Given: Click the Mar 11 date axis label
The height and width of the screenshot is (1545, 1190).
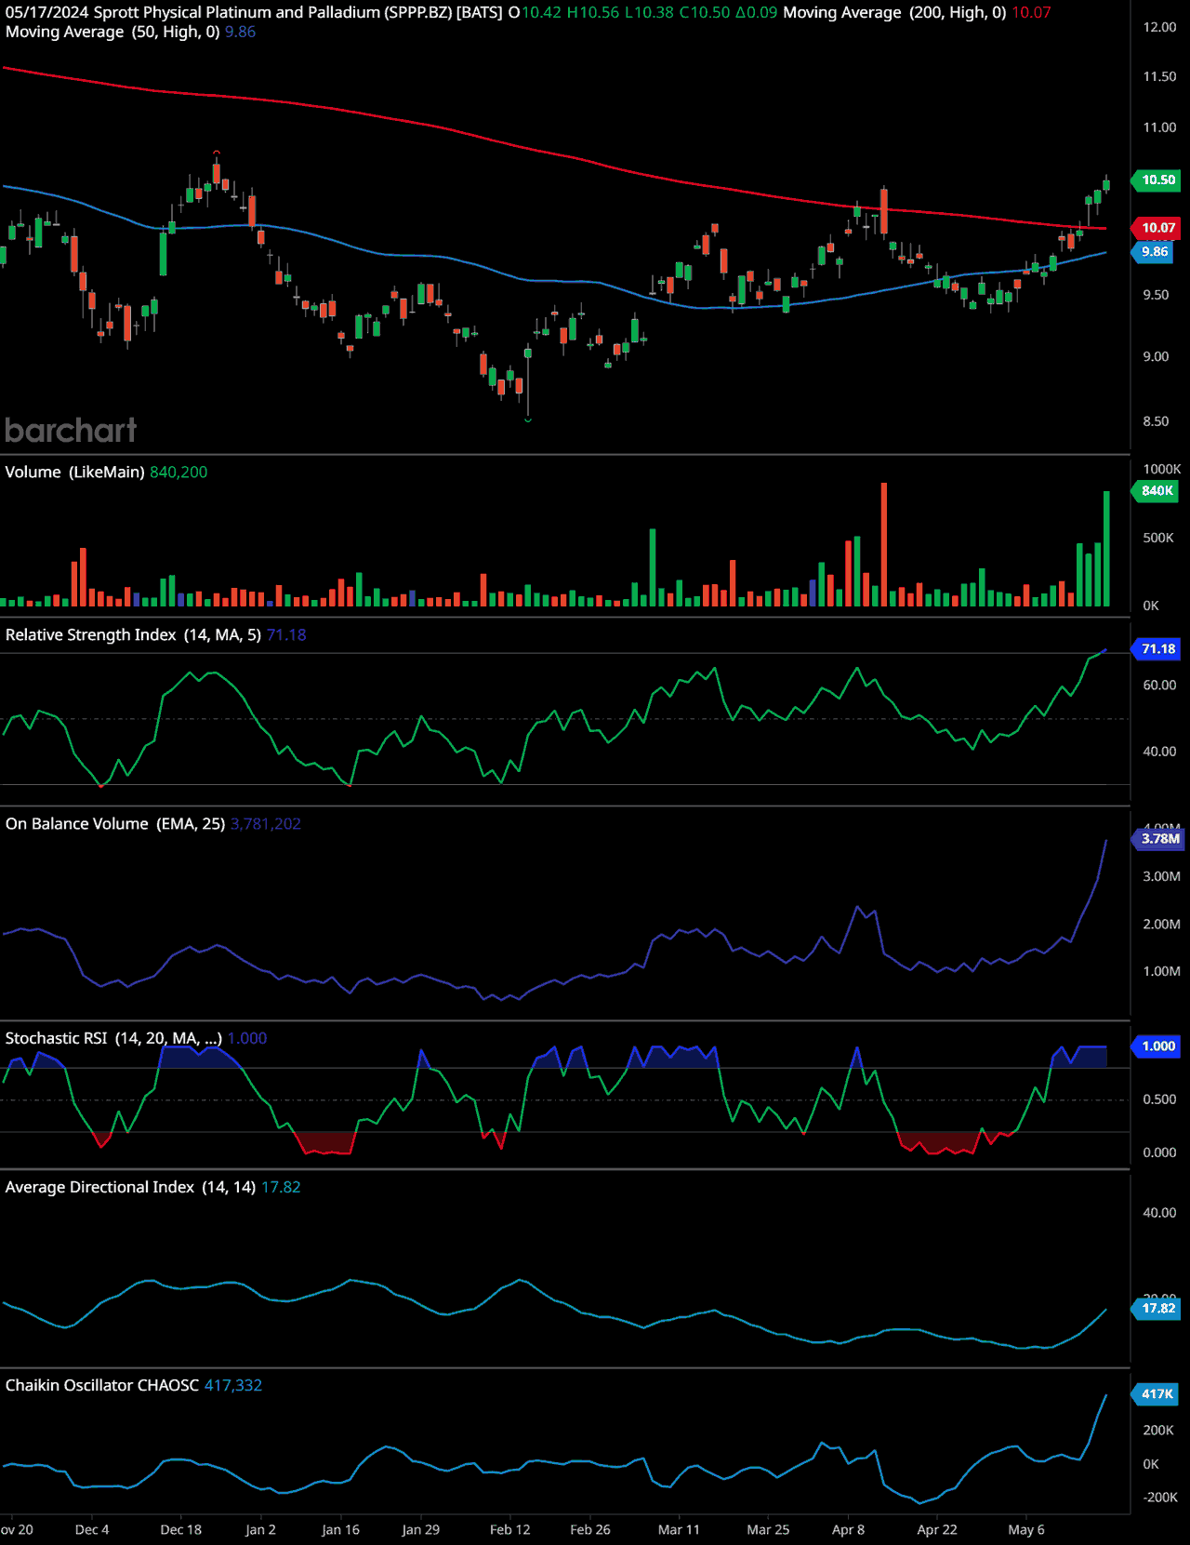Looking at the screenshot, I should [x=679, y=1529].
